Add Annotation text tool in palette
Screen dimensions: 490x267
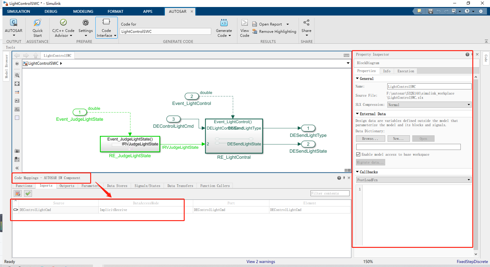17,101
